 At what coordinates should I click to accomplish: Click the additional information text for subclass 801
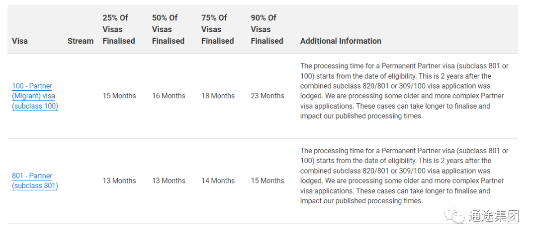pos(404,176)
